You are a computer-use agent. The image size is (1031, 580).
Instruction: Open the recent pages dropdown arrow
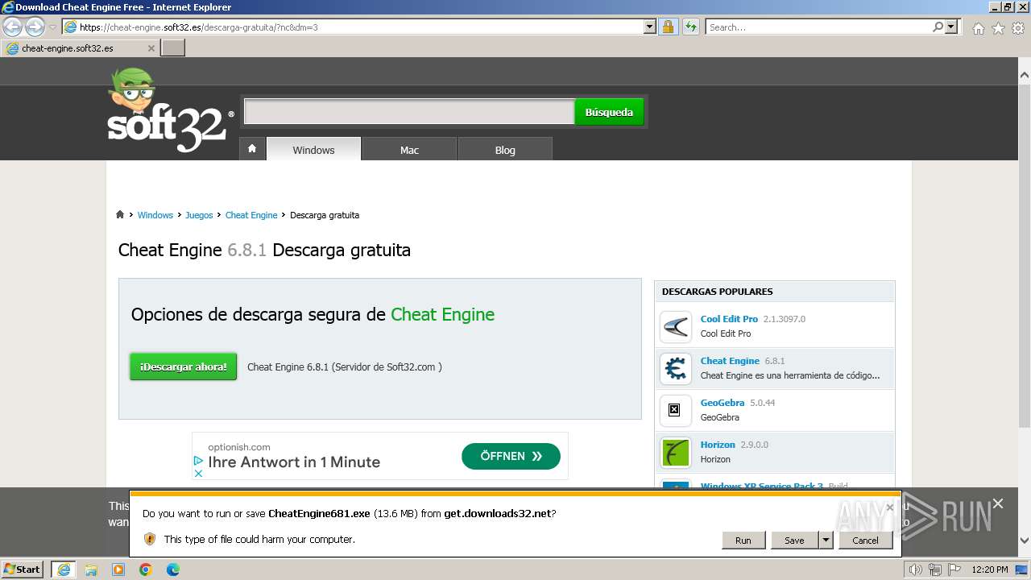(53, 27)
